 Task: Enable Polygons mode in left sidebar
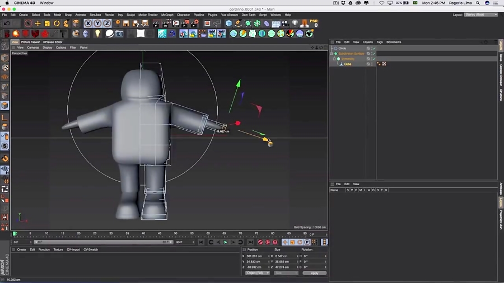(5, 106)
